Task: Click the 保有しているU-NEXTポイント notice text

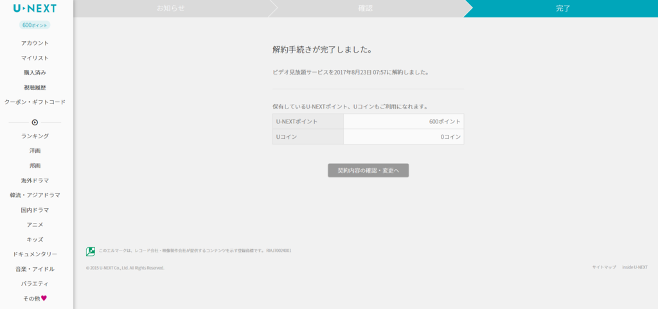Action: point(350,107)
